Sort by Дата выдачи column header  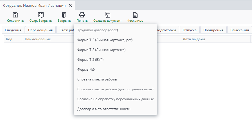[193, 39]
